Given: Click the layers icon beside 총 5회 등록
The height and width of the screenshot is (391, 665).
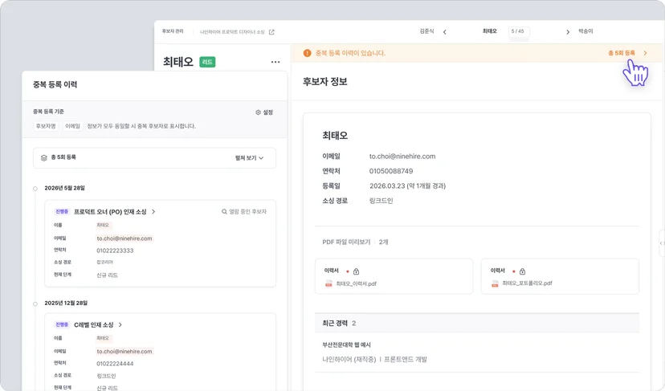Looking at the screenshot, I should [x=43, y=157].
